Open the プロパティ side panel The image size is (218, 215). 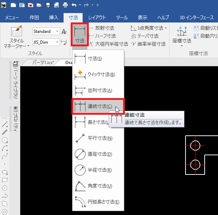click(x=16, y=119)
